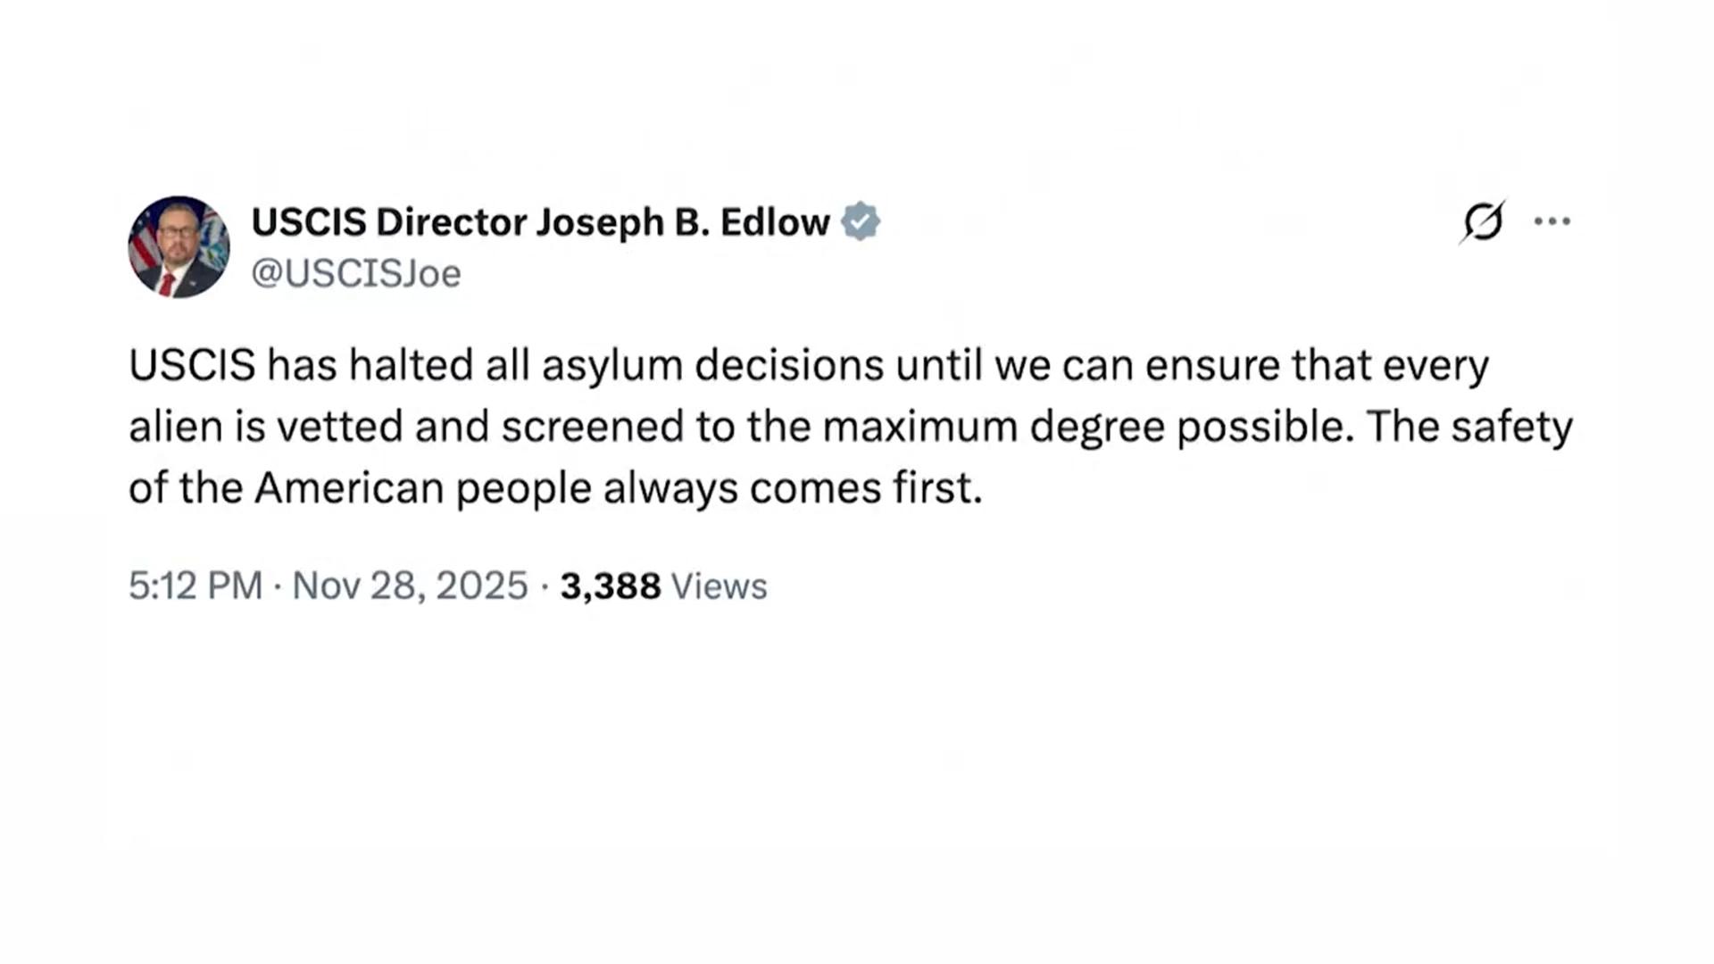This screenshot has width=1714, height=964.
Task: Click the Nov 28, 2025 date
Action: click(411, 586)
